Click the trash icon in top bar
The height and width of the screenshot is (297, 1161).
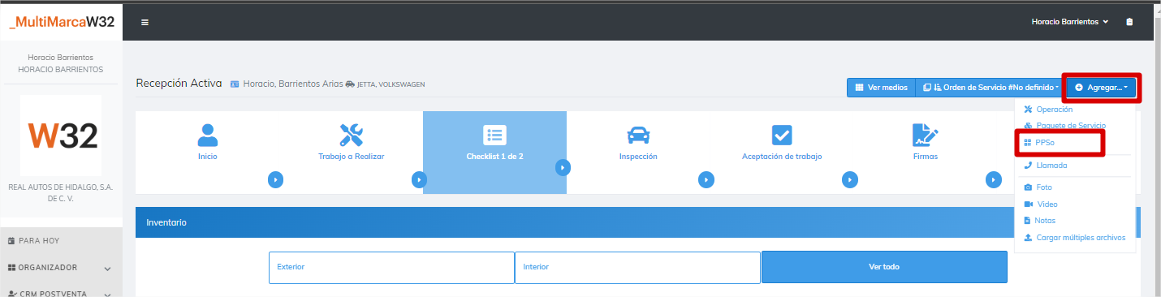[x=1129, y=22]
